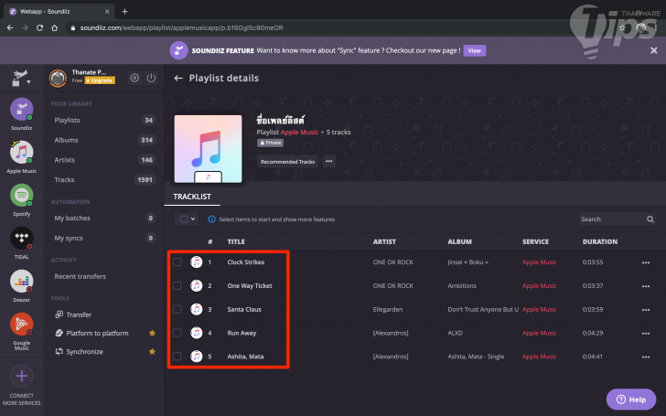Click the browser home icon
The width and height of the screenshot is (666, 416).
(54, 27)
